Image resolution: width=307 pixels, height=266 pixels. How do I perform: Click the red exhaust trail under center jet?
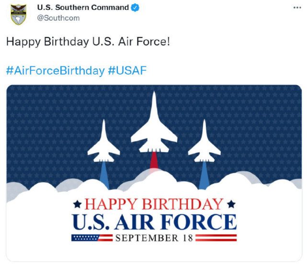[x=154, y=161]
